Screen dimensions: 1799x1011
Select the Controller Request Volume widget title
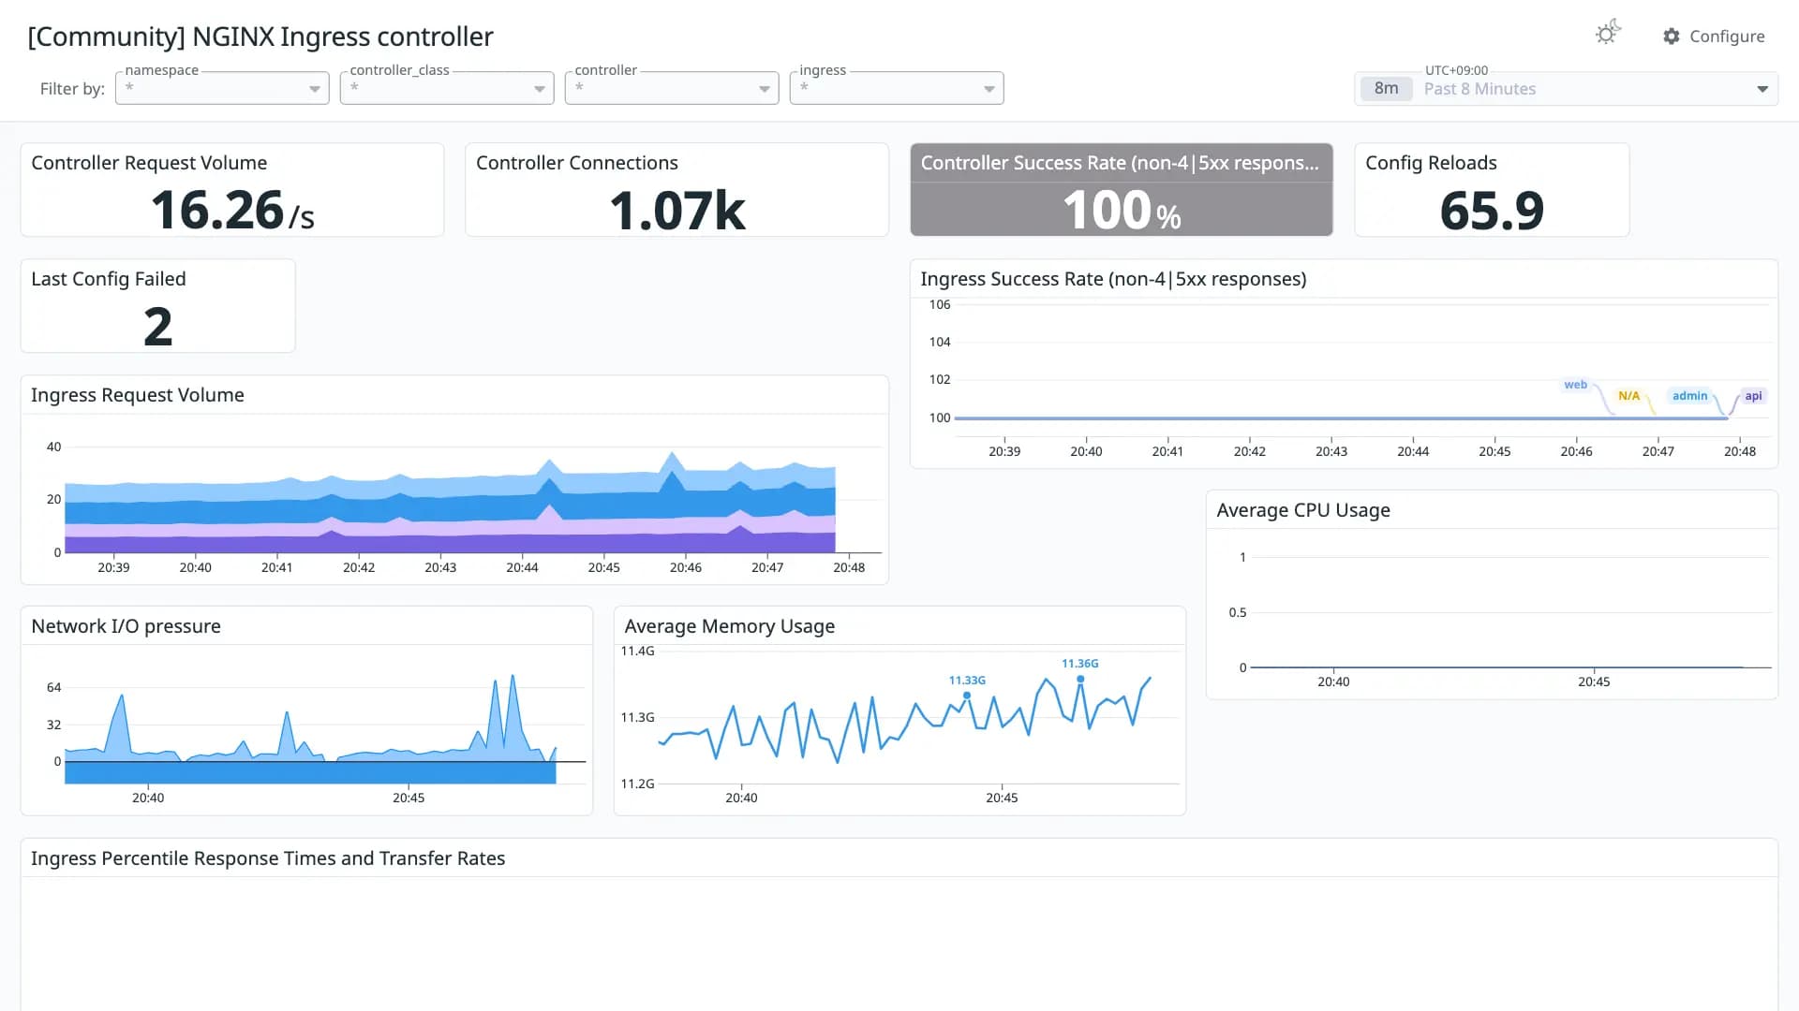[x=149, y=163]
